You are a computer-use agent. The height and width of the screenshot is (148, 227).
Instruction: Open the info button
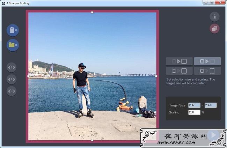[x=214, y=17]
